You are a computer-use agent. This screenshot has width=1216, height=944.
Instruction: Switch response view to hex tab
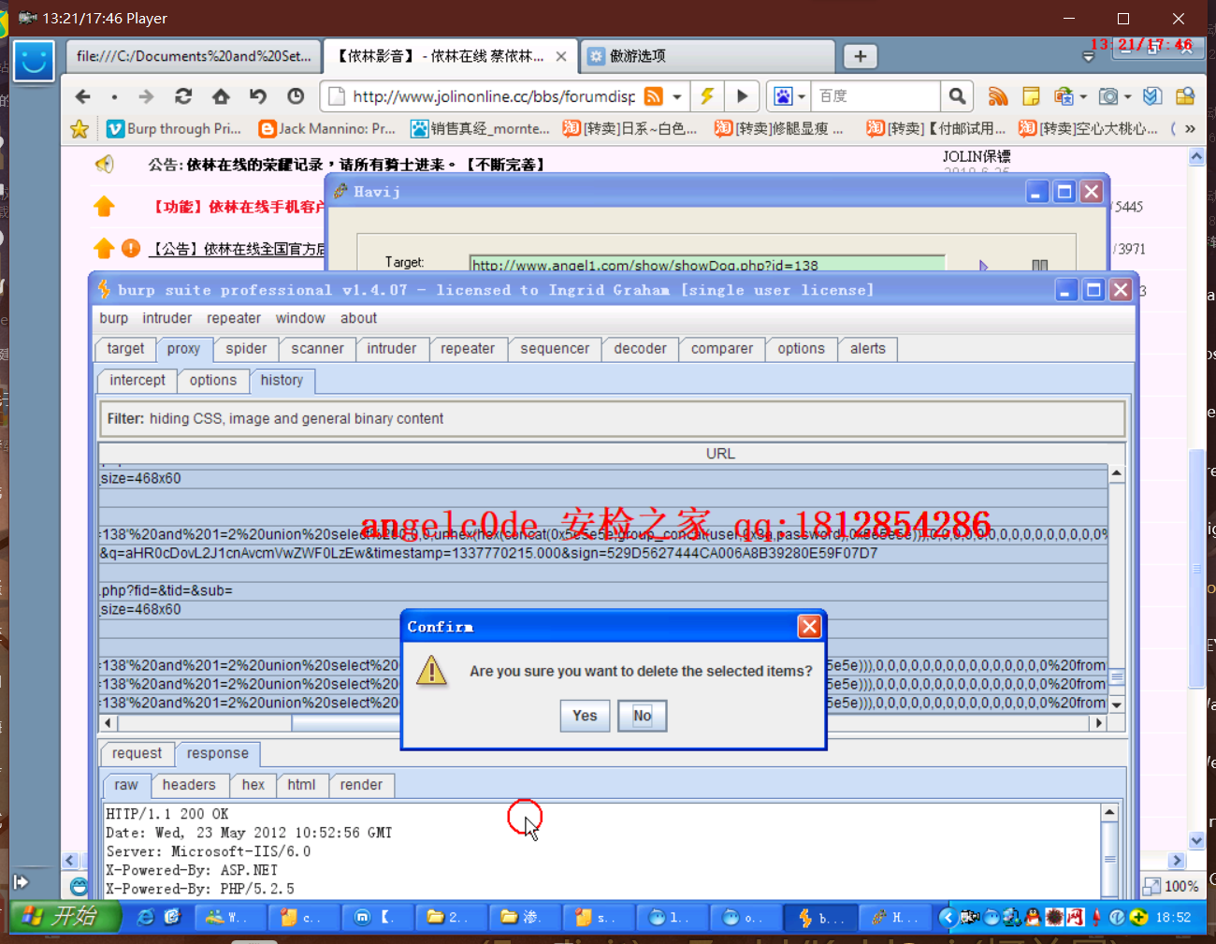click(253, 786)
